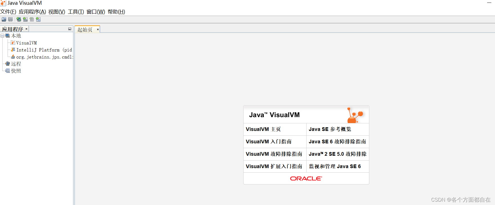Close the 应用程序 panel tab
The height and width of the screenshot is (205, 495).
(26, 29)
